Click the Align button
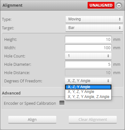 [32, 120]
